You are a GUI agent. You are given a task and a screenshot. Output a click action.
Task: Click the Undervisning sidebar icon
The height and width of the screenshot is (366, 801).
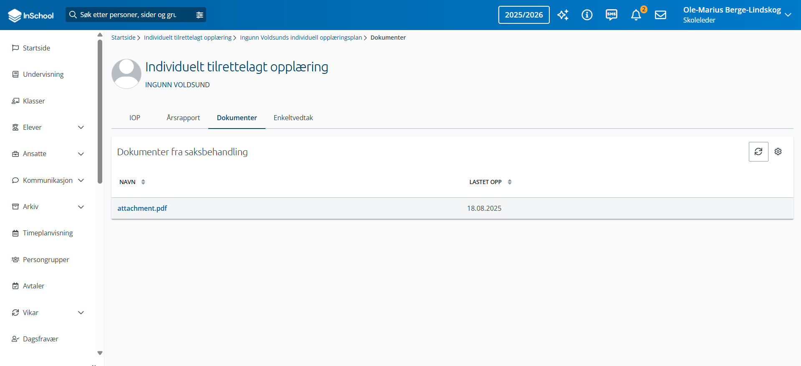point(15,74)
